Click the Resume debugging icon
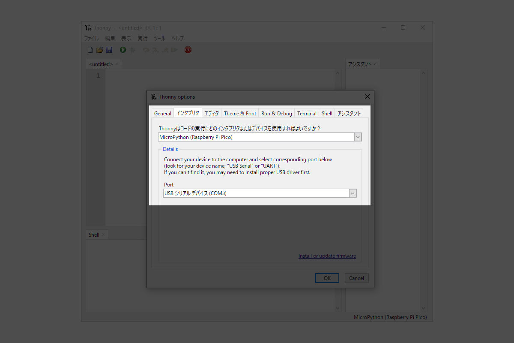514x343 pixels. tap(174, 50)
